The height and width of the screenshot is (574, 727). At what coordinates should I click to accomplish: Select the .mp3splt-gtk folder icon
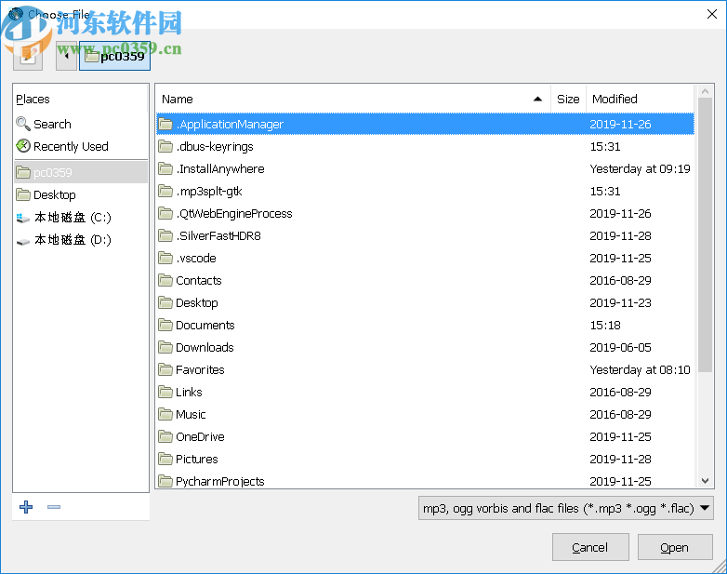[x=165, y=191]
